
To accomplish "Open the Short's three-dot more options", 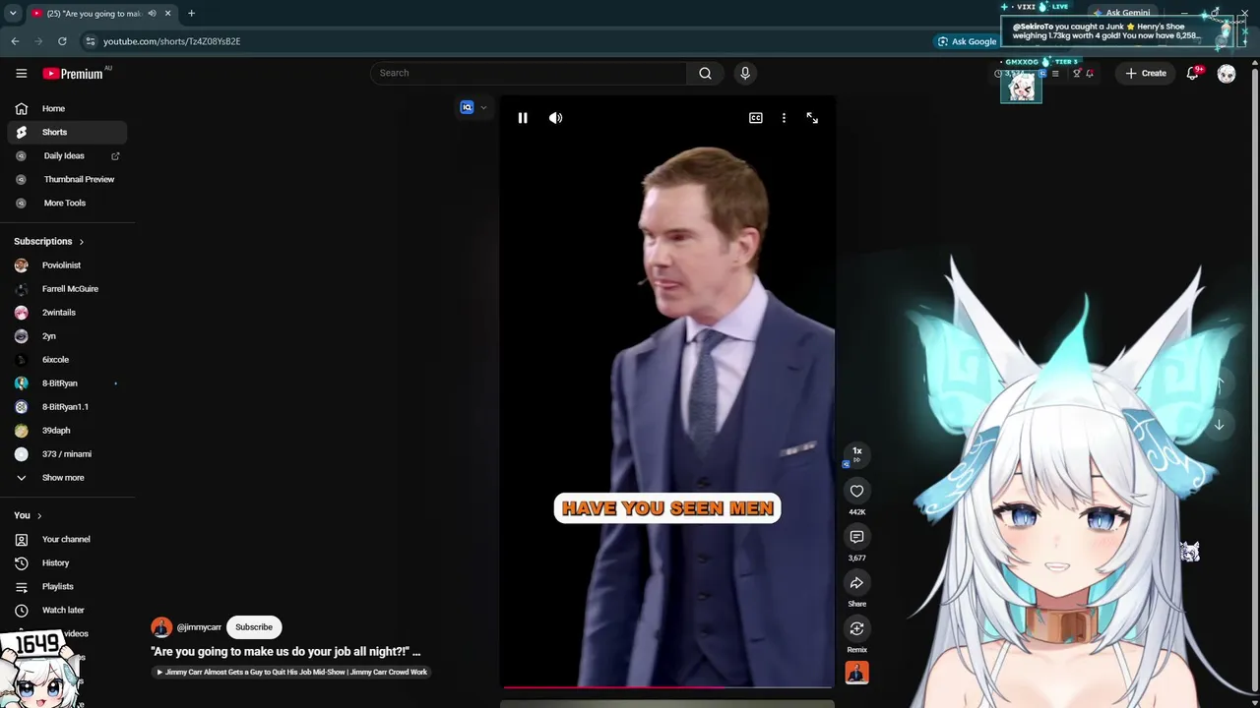I will click(784, 118).
